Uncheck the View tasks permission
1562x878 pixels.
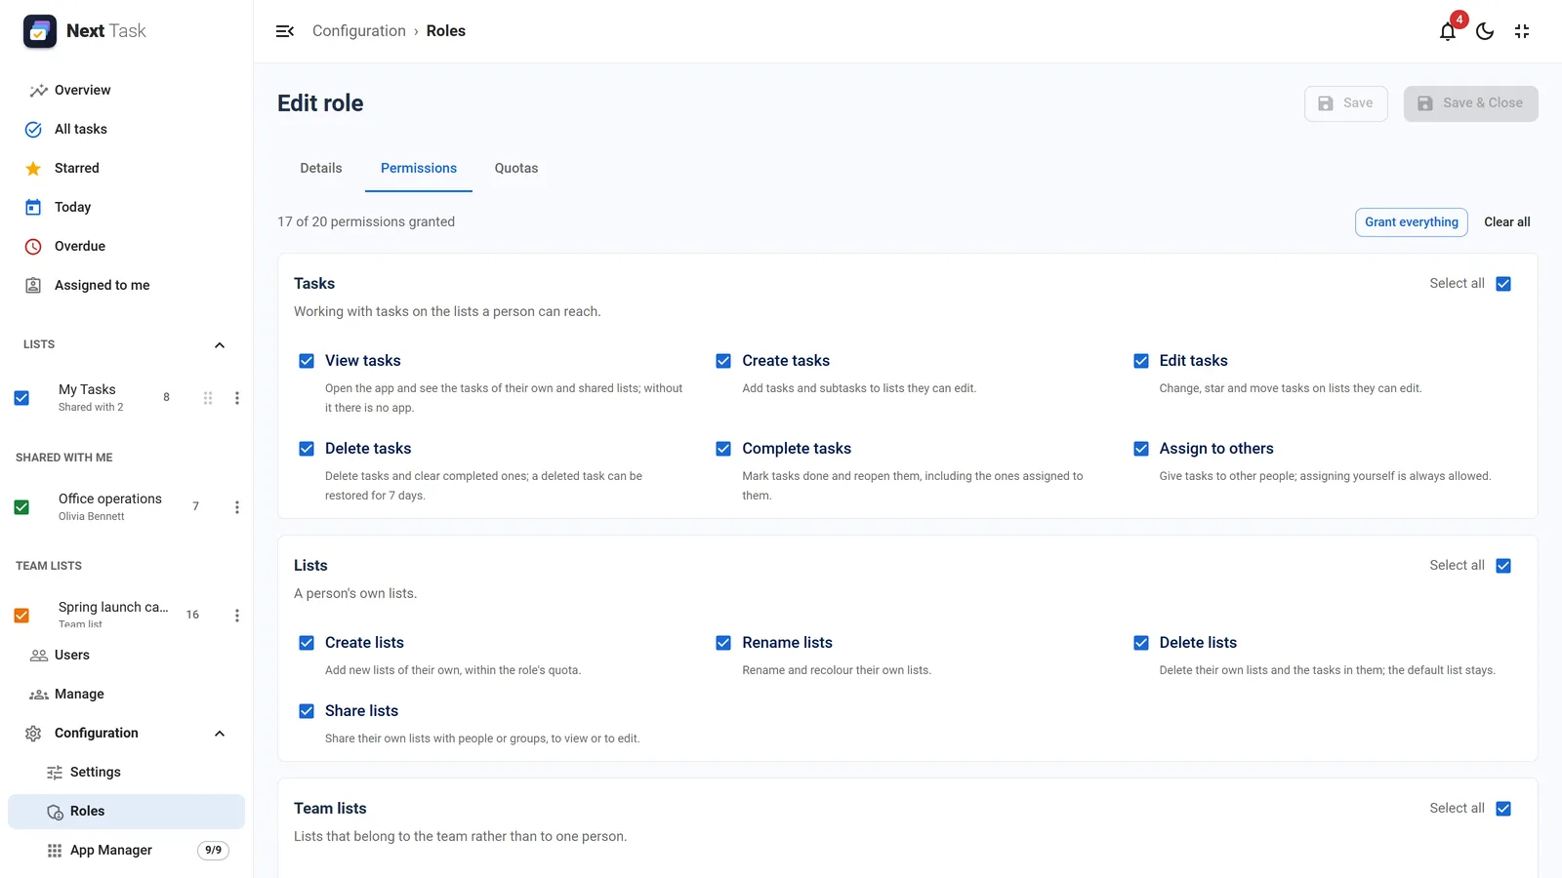(x=307, y=361)
